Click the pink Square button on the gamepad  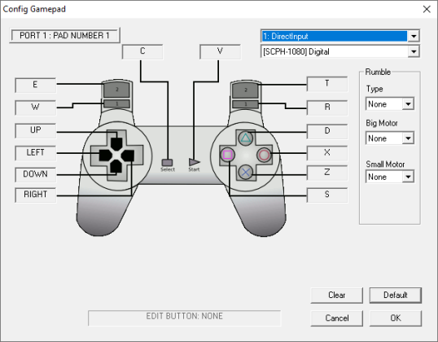coord(228,155)
